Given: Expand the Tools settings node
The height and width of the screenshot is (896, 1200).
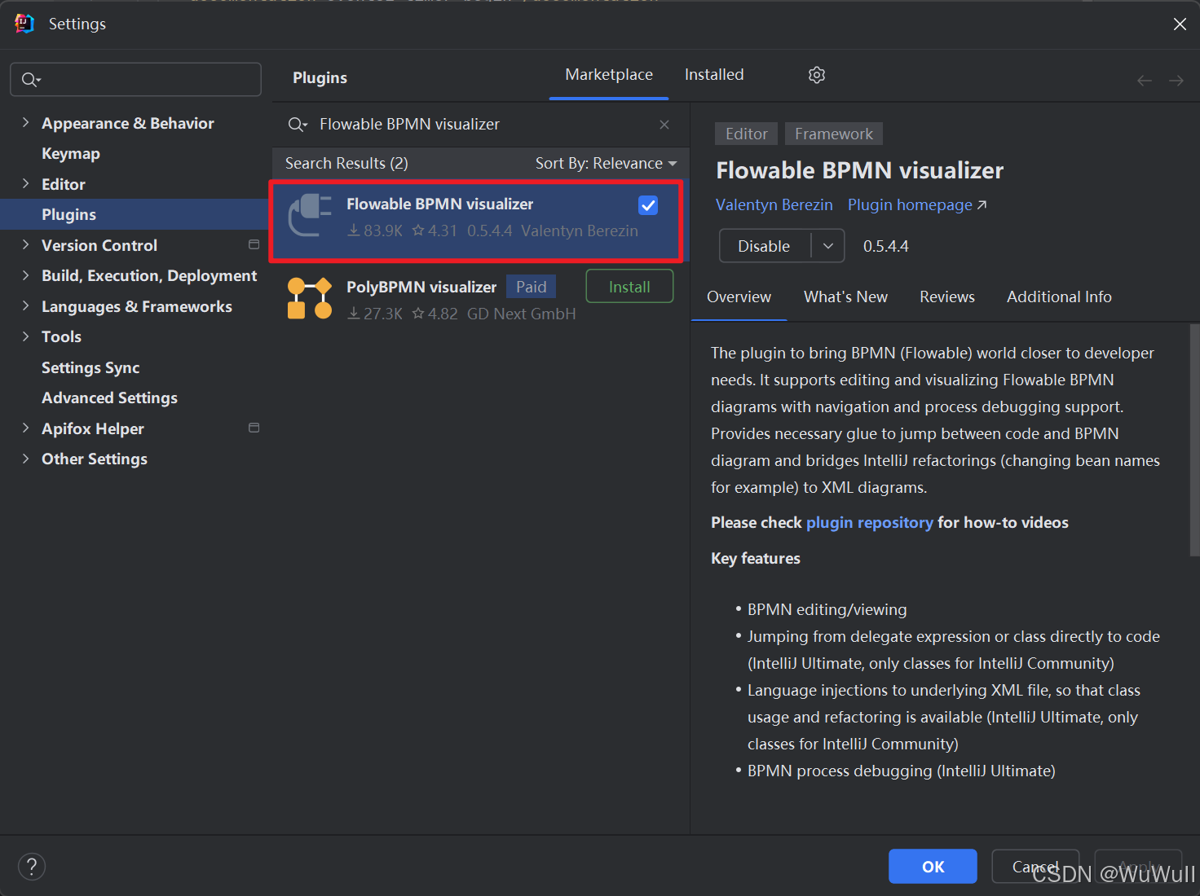Looking at the screenshot, I should 25,336.
